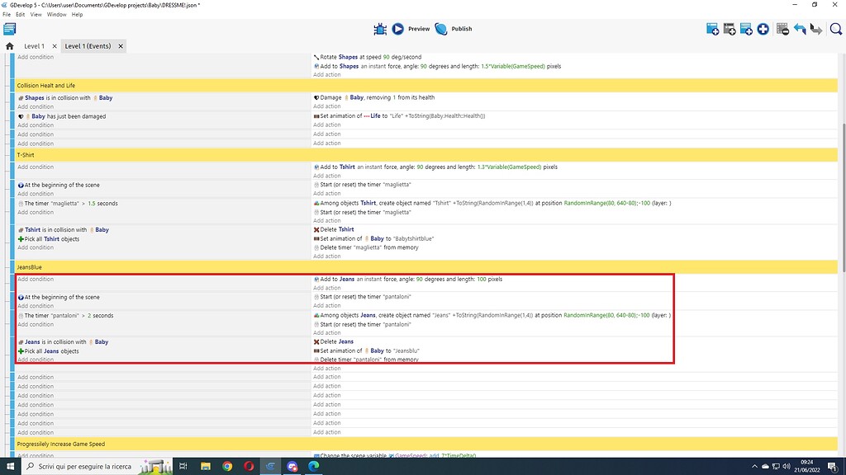Add a comment block to the event sheet
Screen dimensions: 846x475
click(745, 28)
